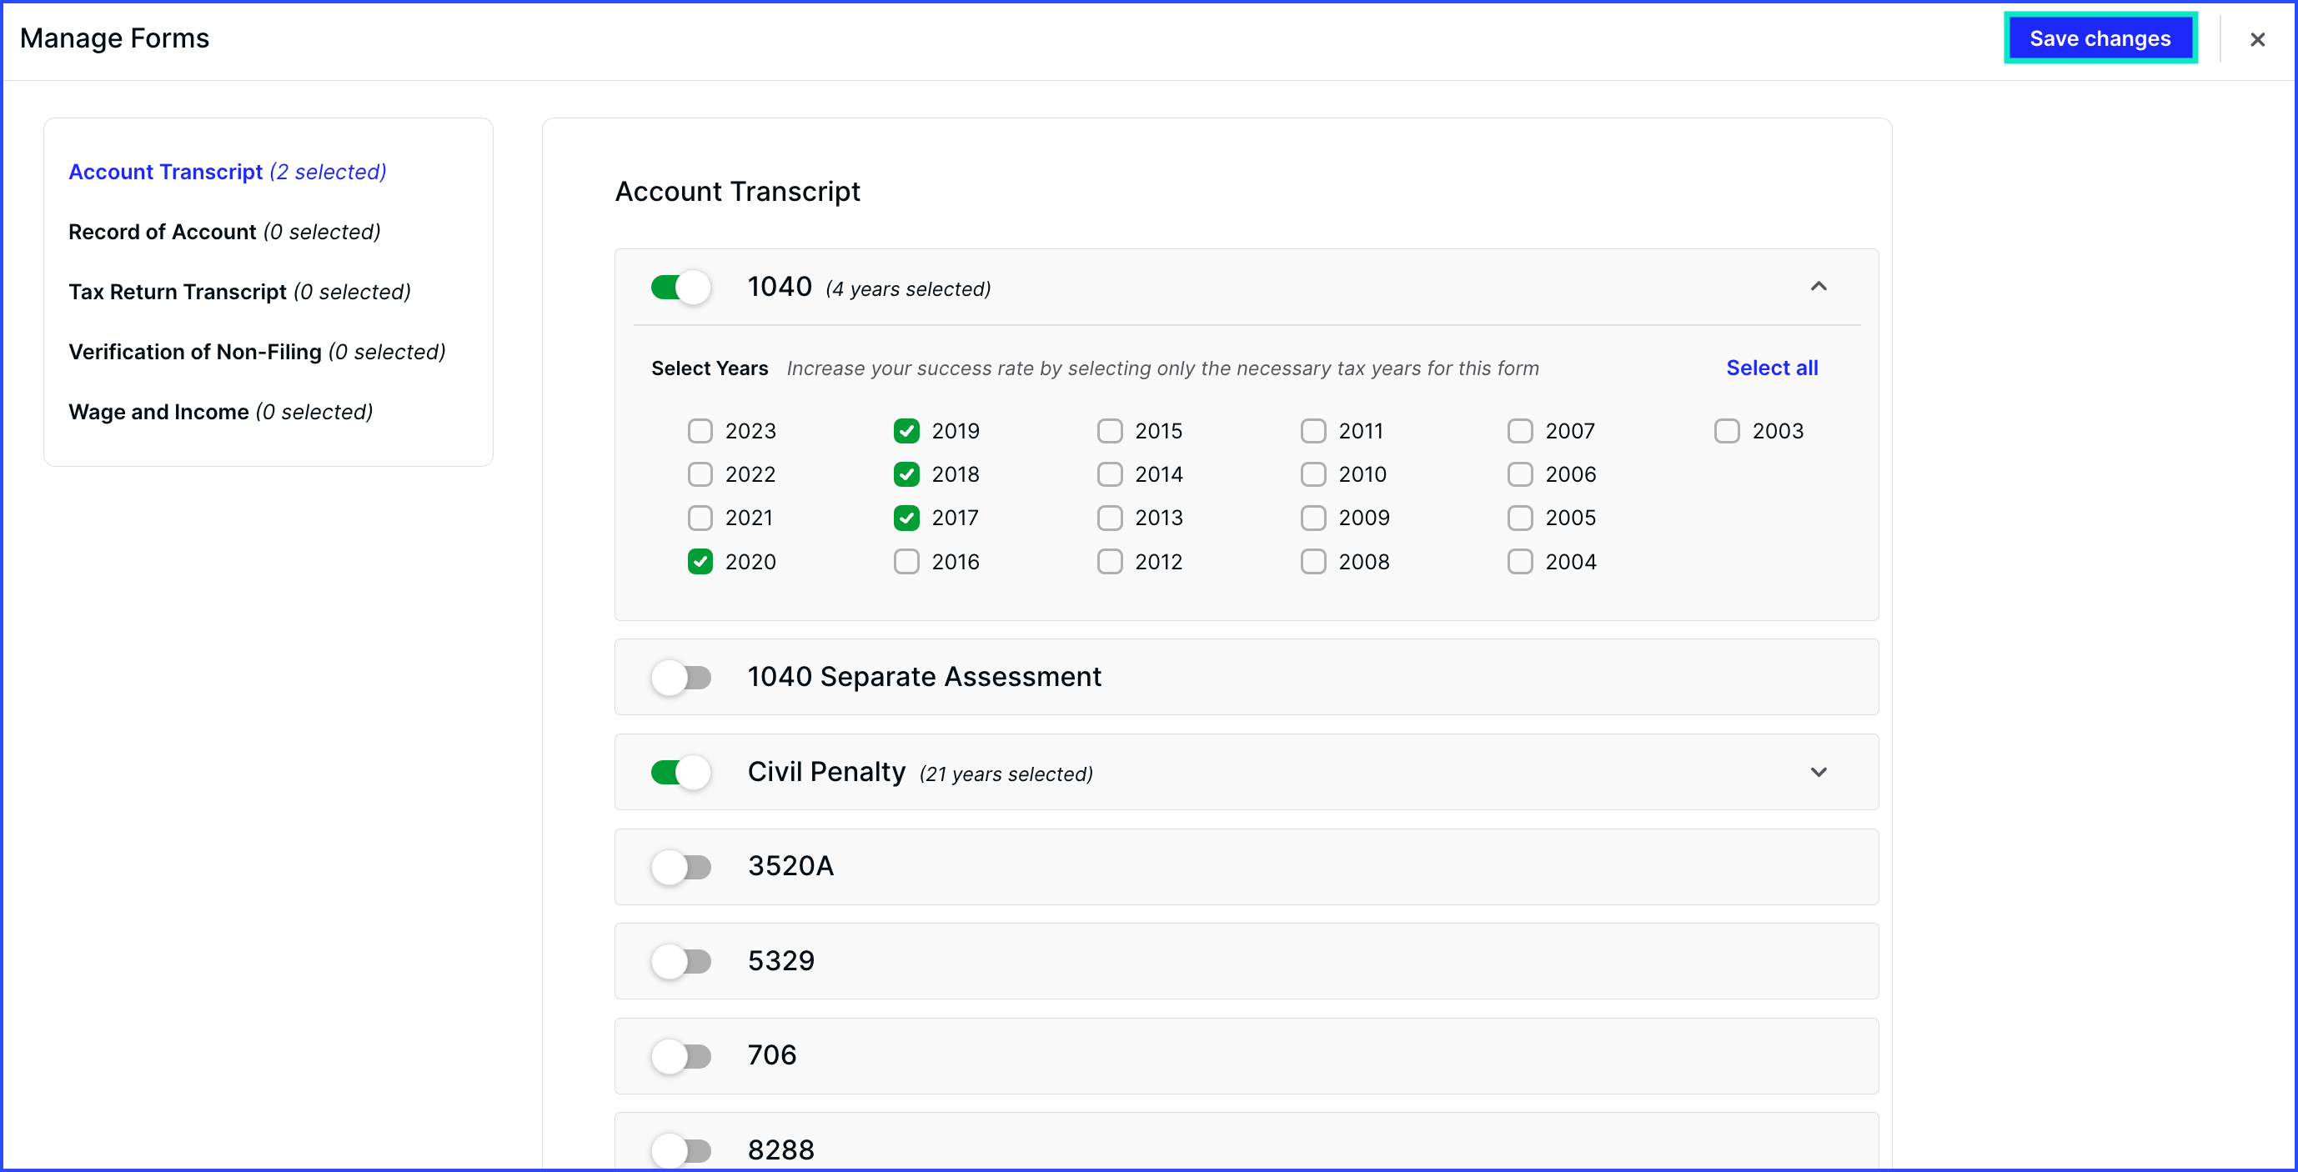Click the 8288 form label
The width and height of the screenshot is (2298, 1172).
pyautogui.click(x=780, y=1149)
